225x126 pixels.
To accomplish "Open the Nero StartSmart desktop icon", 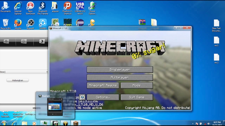I will click(x=30, y=8).
